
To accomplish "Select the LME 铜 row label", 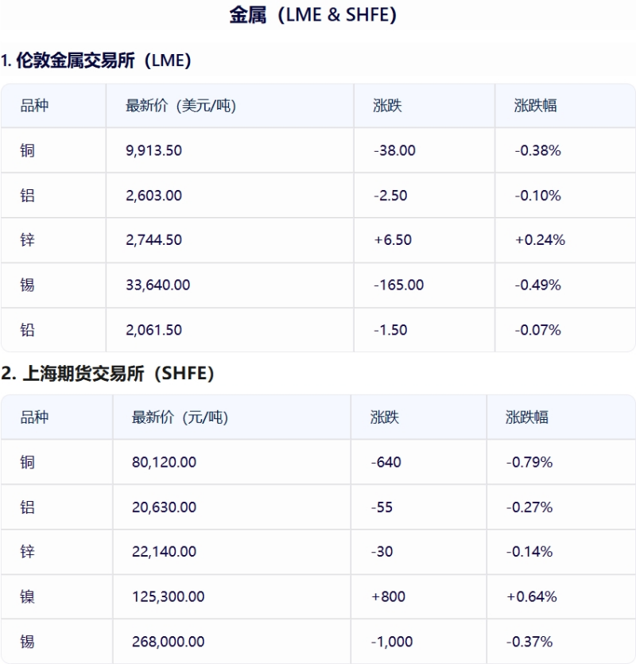I will [28, 151].
